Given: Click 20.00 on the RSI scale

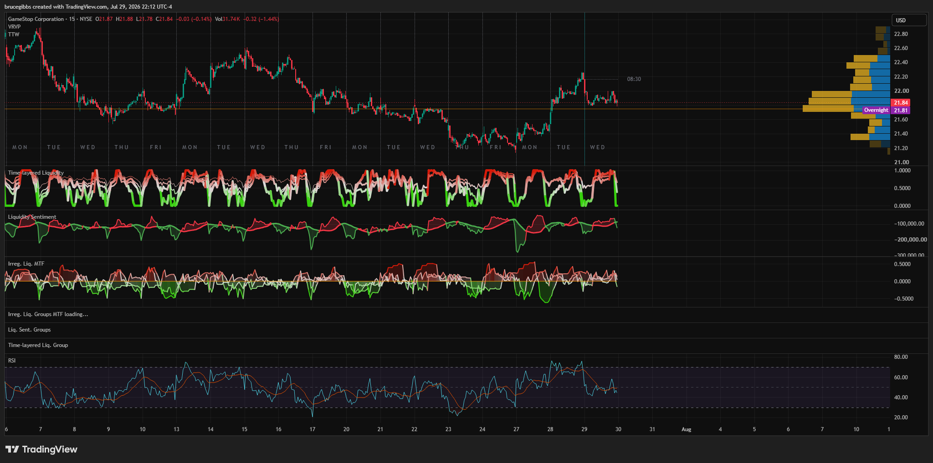Looking at the screenshot, I should coord(901,418).
